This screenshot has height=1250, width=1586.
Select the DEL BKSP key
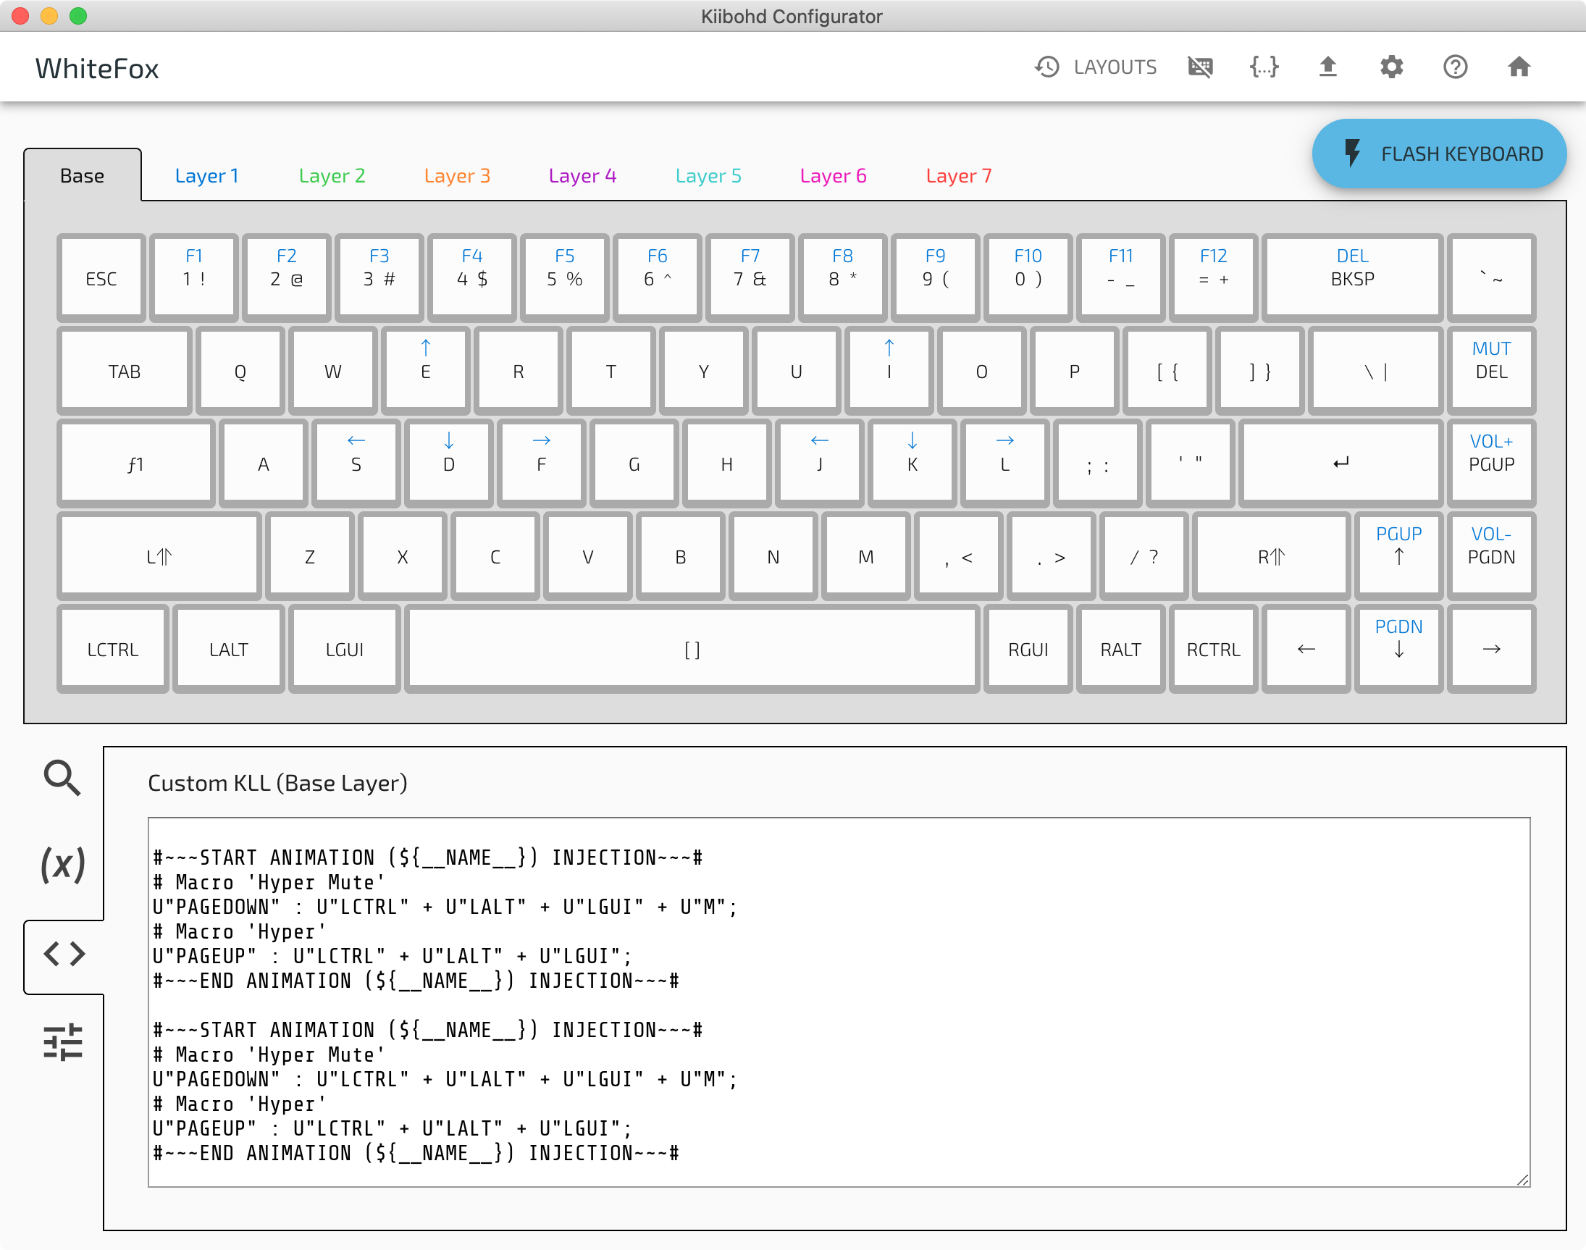[x=1353, y=278]
